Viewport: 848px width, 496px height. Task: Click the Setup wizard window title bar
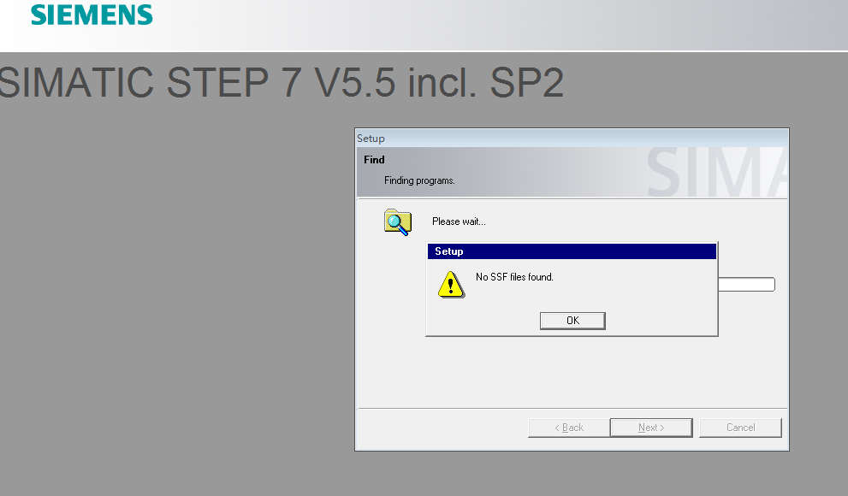pos(571,139)
